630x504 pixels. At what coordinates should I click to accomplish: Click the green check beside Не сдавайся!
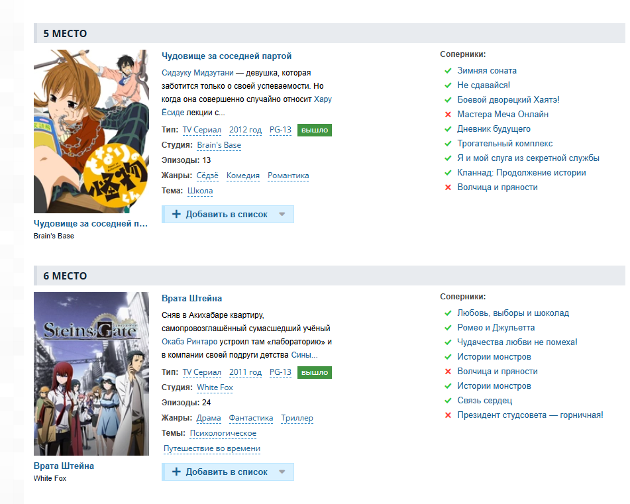(448, 85)
